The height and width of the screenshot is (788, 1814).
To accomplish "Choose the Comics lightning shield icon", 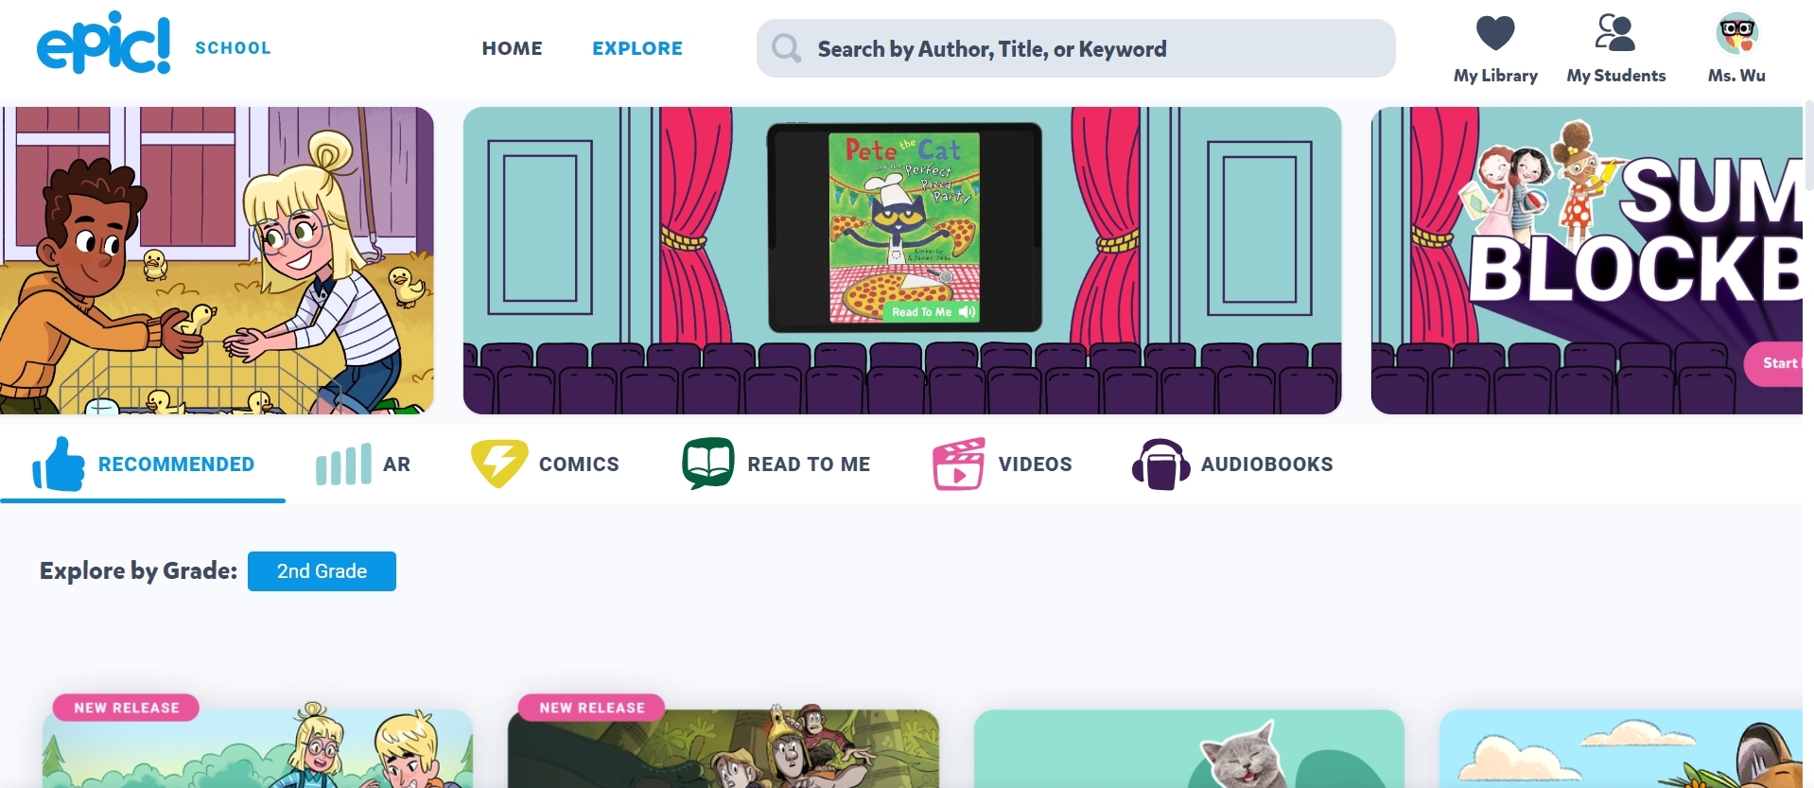I will pos(498,464).
